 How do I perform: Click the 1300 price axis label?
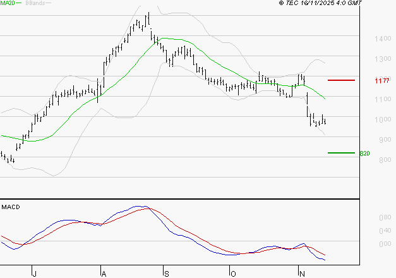(x=383, y=59)
